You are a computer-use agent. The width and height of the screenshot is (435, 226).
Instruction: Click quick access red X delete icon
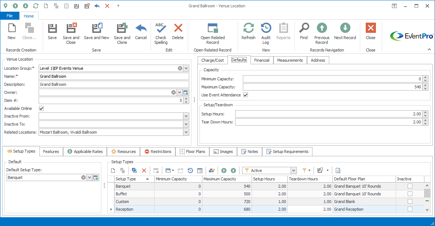point(107,6)
